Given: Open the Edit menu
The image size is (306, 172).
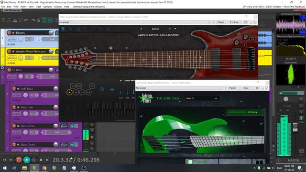Looking at the screenshot, I should click(9, 7).
